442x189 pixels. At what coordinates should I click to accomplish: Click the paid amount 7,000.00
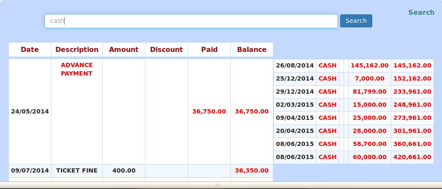pos(370,78)
